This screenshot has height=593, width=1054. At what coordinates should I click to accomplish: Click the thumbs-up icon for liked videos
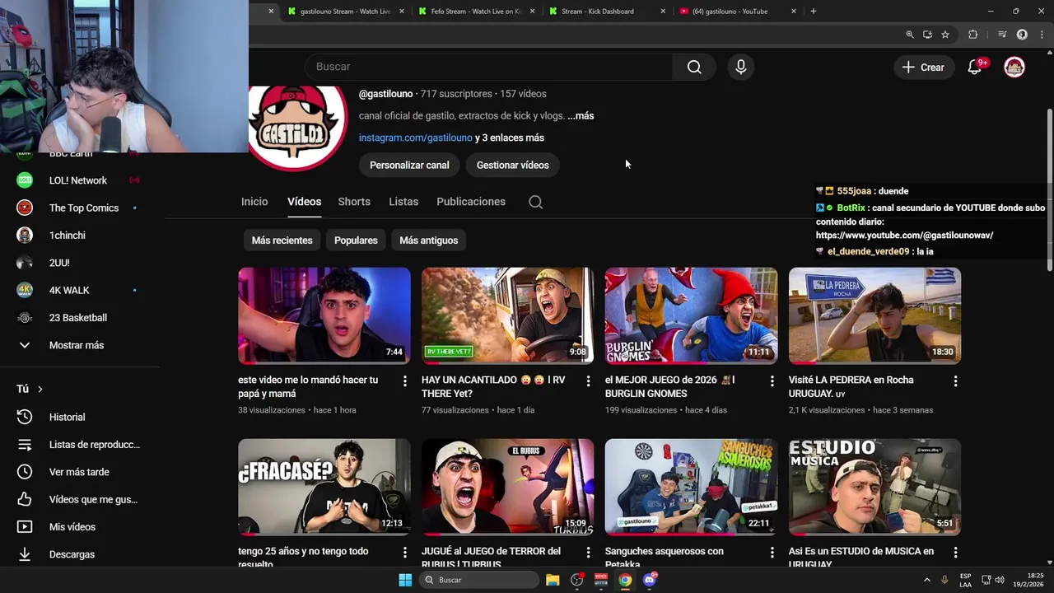[25, 499]
